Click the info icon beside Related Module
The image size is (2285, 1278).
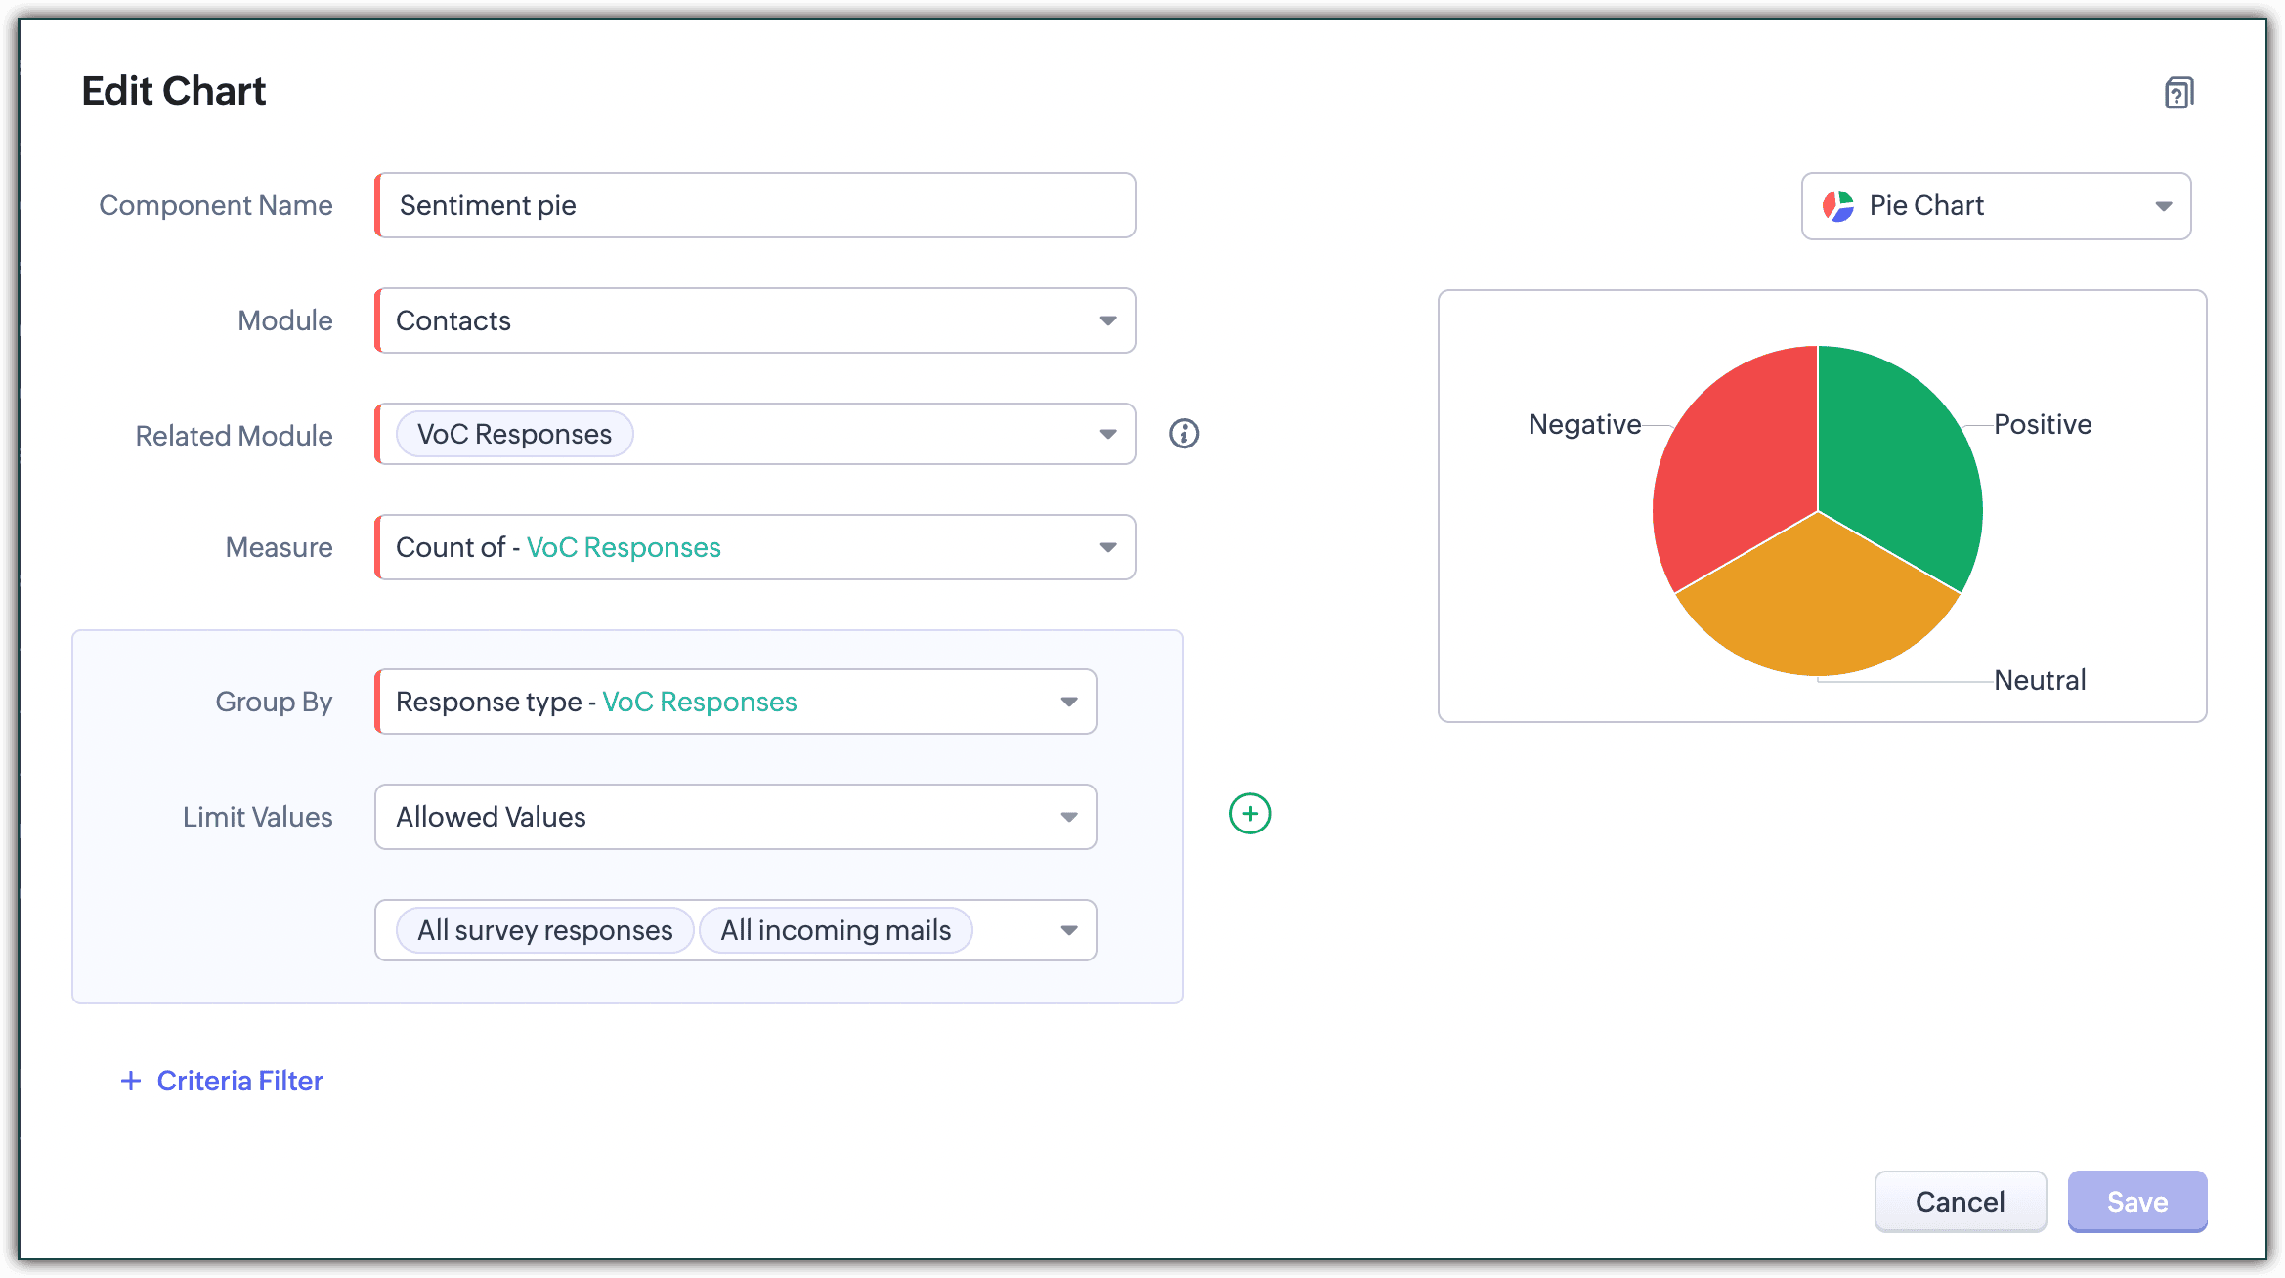(x=1184, y=434)
